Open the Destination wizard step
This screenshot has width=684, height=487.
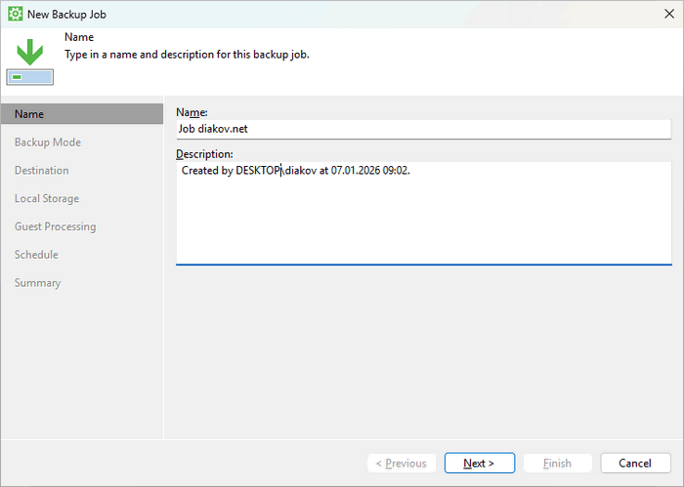[42, 171]
